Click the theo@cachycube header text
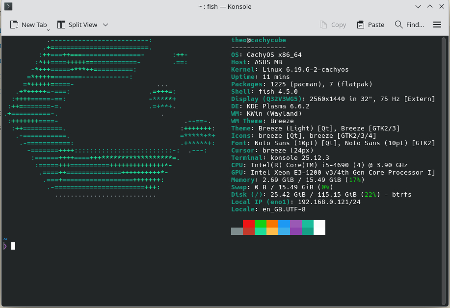 click(258, 40)
